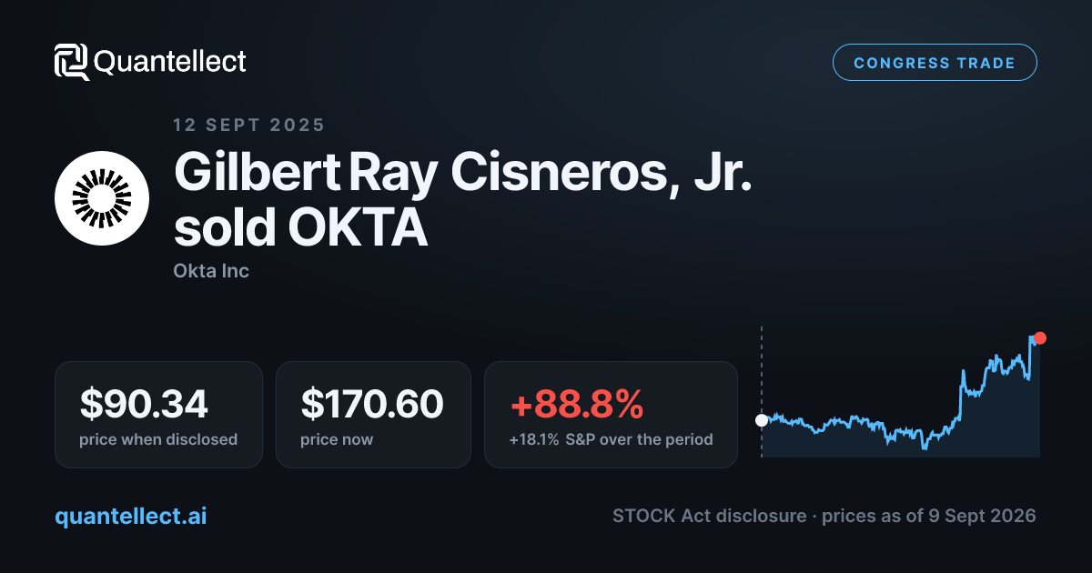Click the sold OKTA ticker text
Screen dimensions: 1092x573
pos(300,228)
